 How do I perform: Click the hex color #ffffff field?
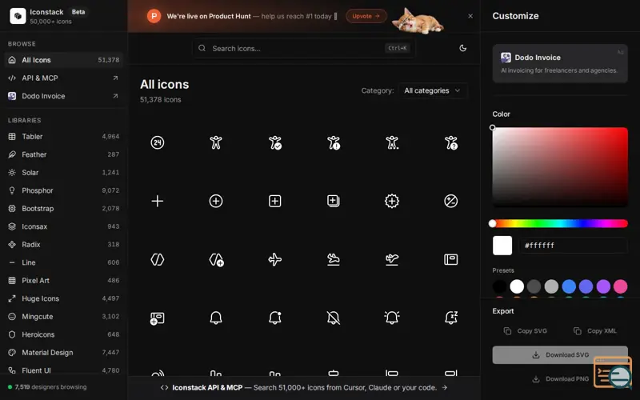pyautogui.click(x=573, y=246)
